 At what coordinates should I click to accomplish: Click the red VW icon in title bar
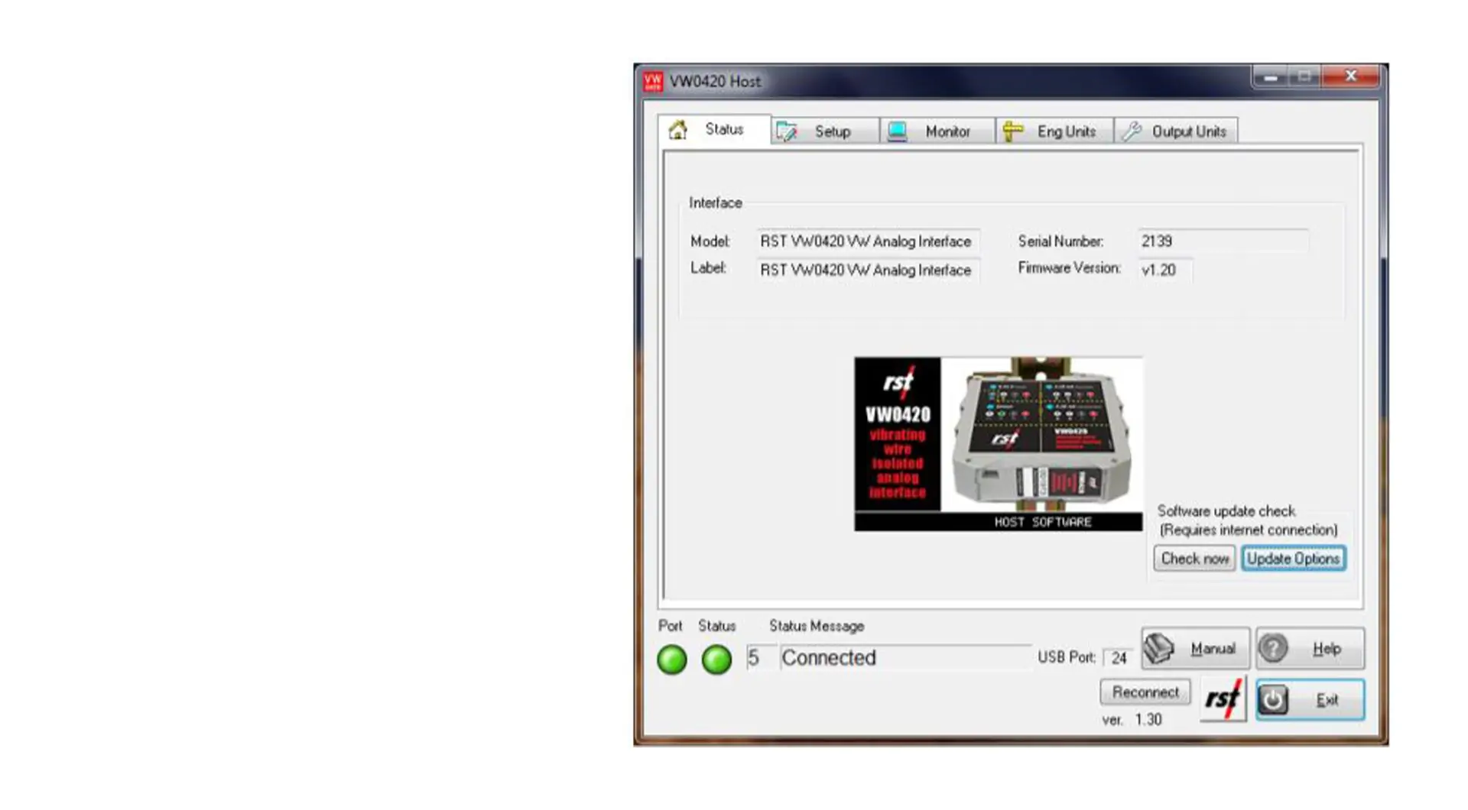(653, 82)
